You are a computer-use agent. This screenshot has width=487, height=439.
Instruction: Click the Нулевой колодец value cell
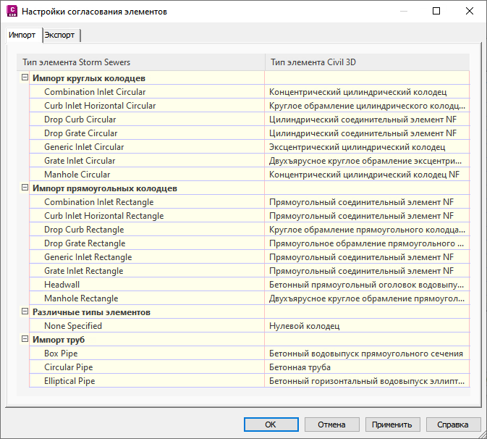pyautogui.click(x=304, y=326)
